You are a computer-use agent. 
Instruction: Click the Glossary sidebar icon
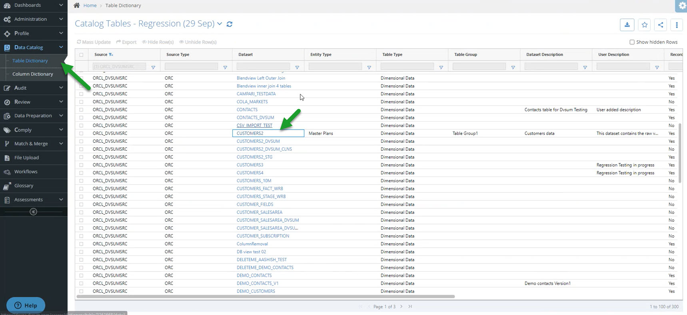(7, 186)
